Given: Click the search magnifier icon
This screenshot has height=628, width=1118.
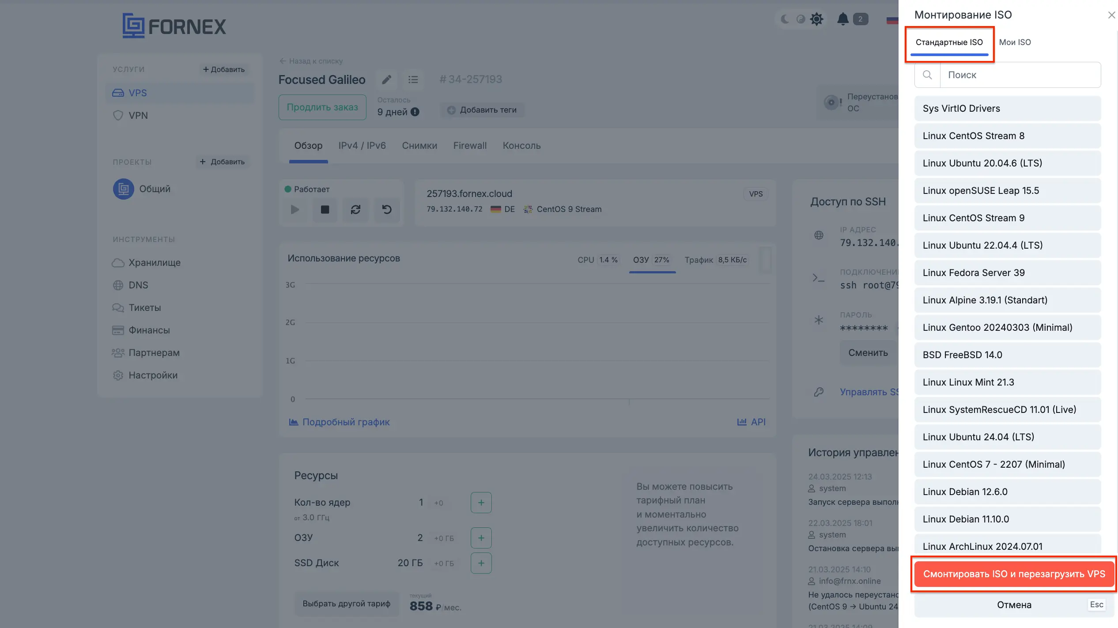Looking at the screenshot, I should pyautogui.click(x=927, y=75).
